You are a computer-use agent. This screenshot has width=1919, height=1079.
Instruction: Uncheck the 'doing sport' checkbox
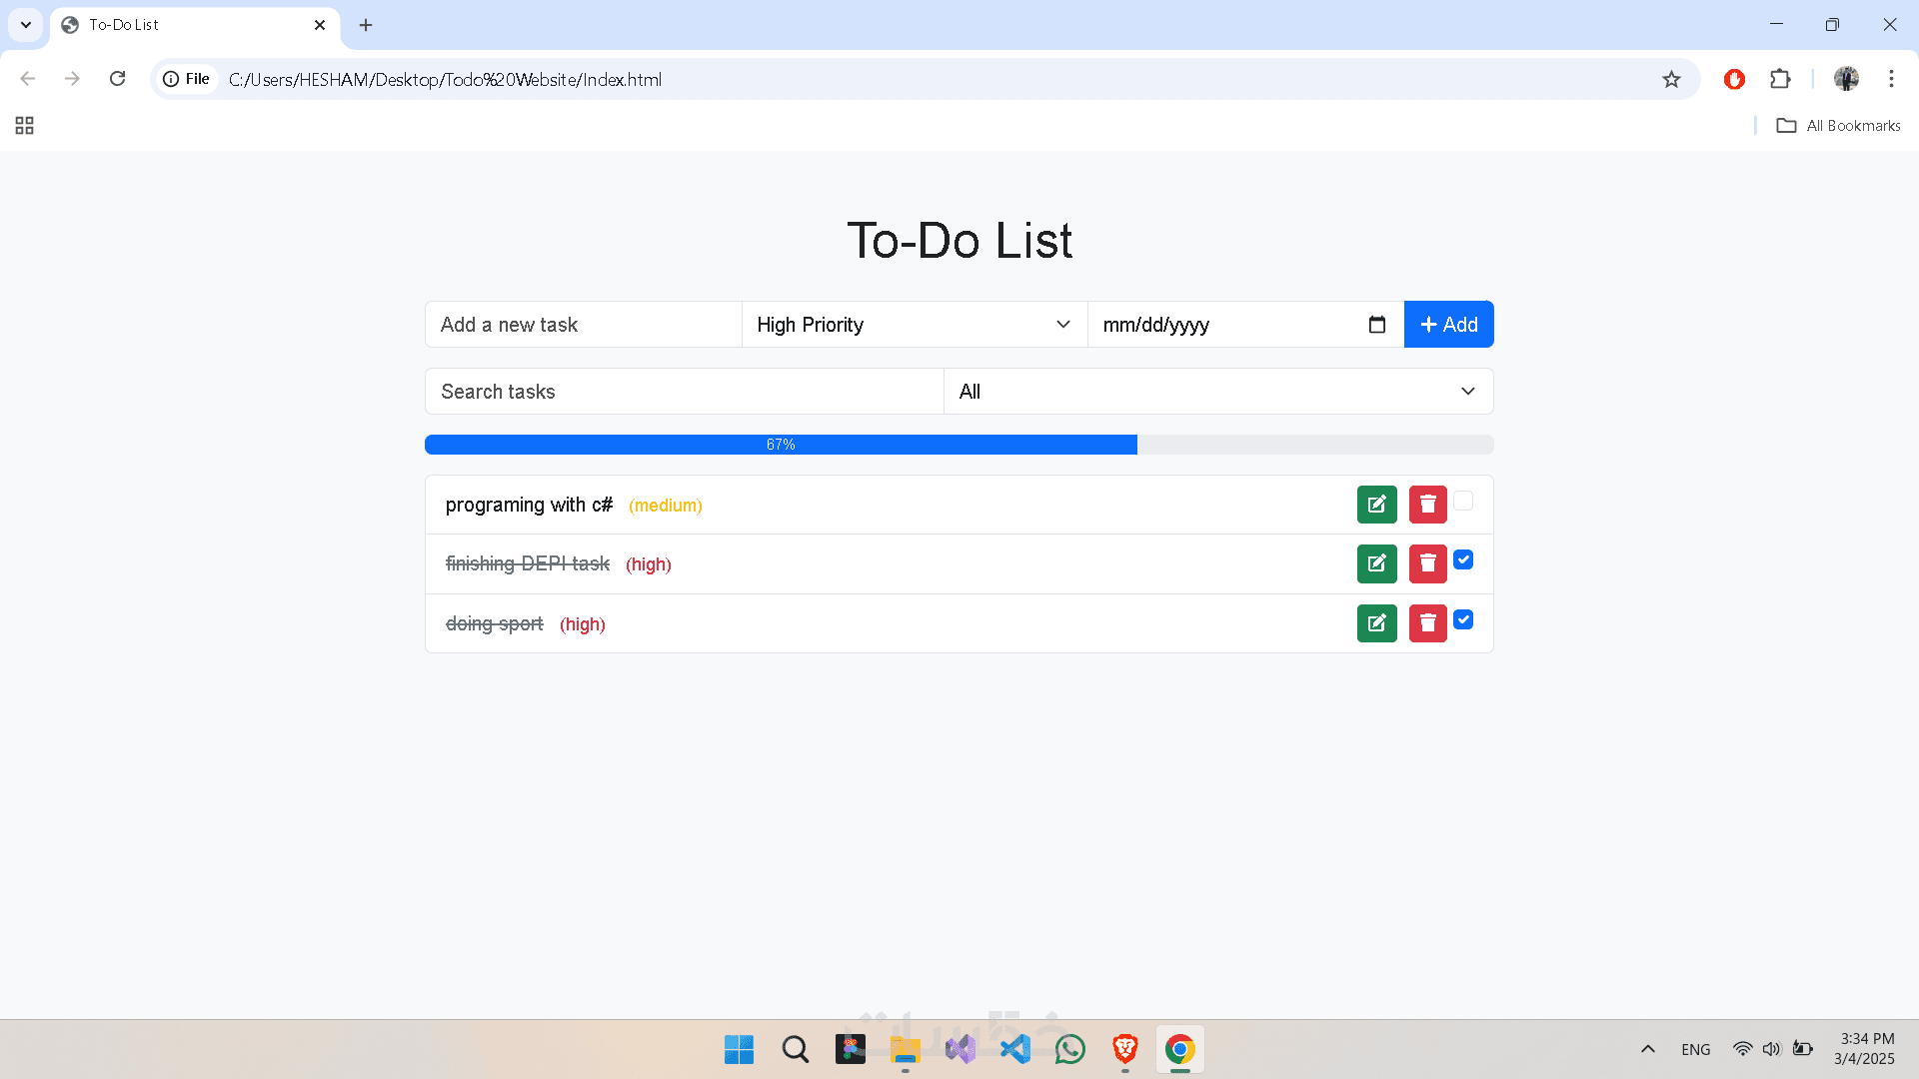[x=1463, y=619]
